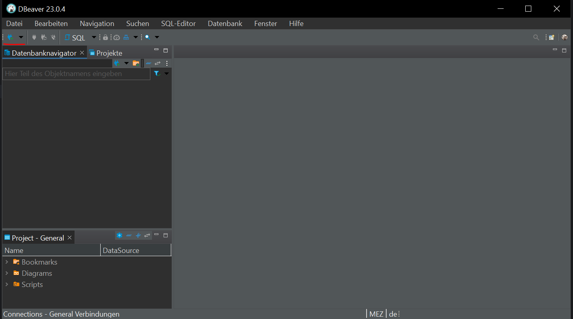Open project settings gear in Project panel

pos(119,235)
